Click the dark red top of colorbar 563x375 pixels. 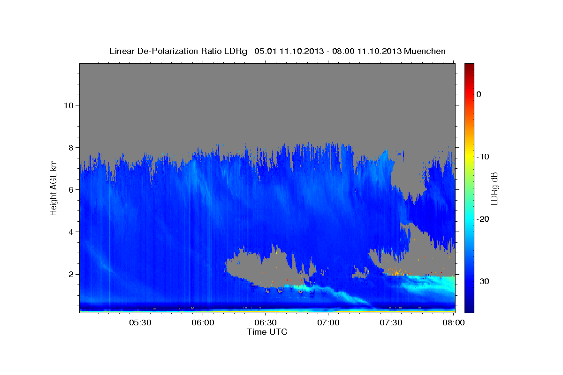[x=469, y=67]
